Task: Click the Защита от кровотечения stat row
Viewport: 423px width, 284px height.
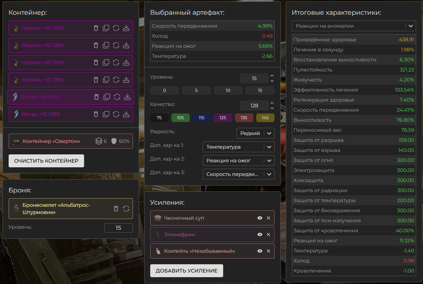Action: [x=354, y=231]
